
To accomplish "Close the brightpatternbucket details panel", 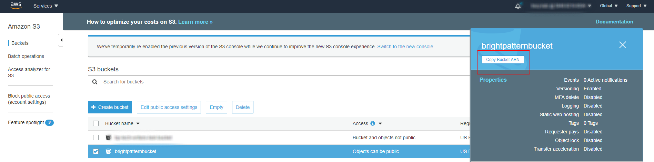I will tap(623, 45).
